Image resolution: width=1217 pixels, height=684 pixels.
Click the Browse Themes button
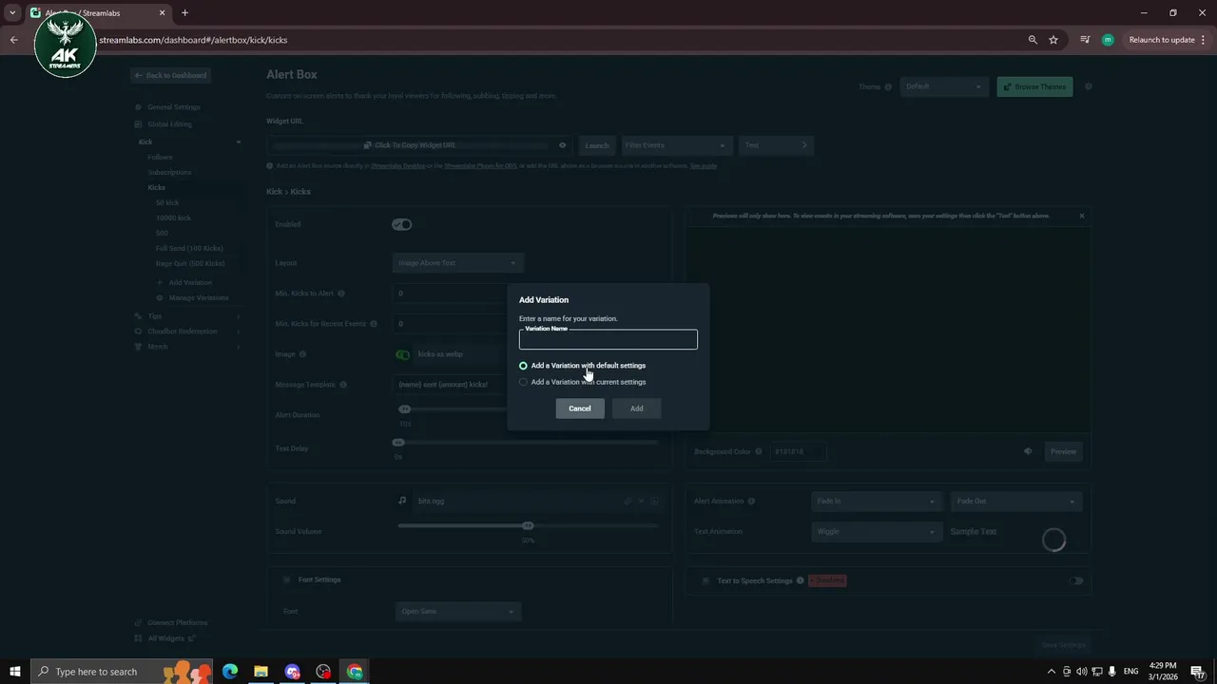[x=1034, y=86]
